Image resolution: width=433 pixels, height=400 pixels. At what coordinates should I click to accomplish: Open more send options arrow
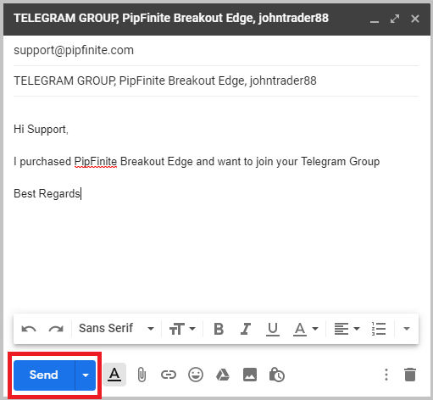click(x=86, y=375)
